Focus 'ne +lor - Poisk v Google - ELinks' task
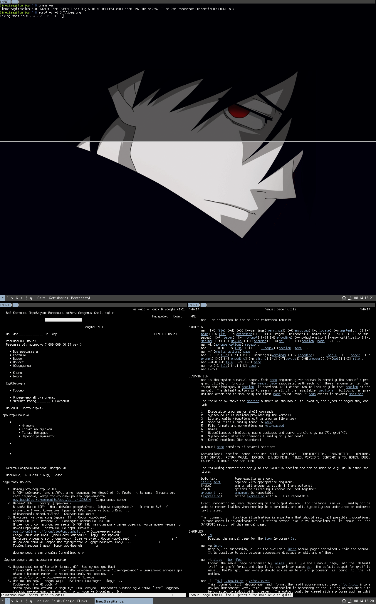The image size is (376, 604). (x=62, y=601)
